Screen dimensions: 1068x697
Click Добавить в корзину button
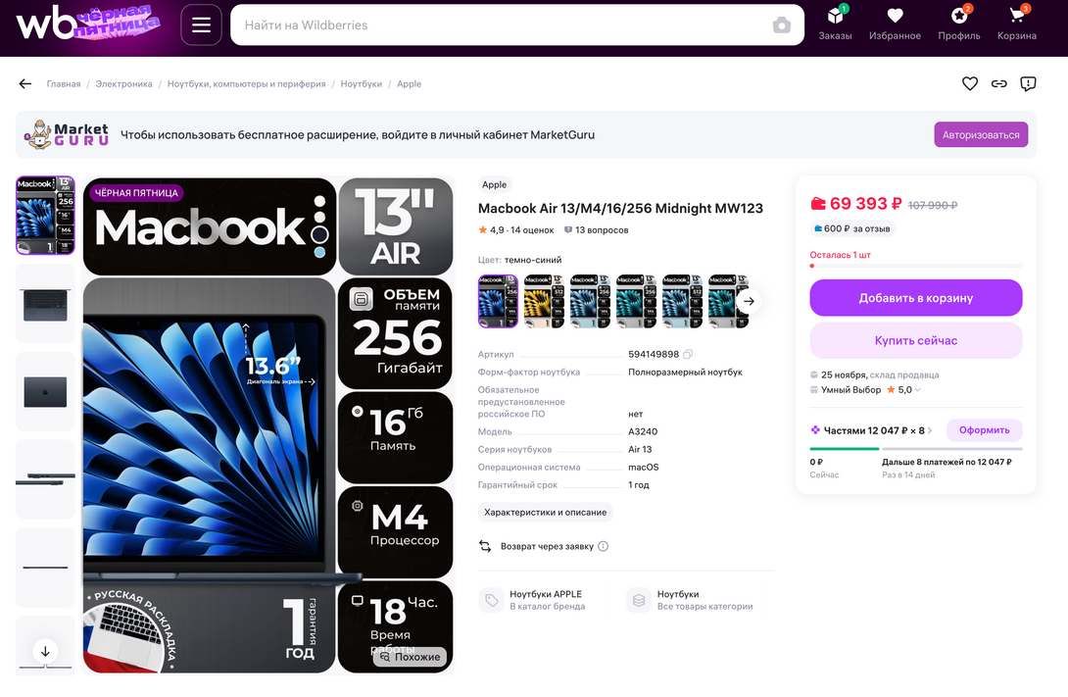click(x=915, y=298)
